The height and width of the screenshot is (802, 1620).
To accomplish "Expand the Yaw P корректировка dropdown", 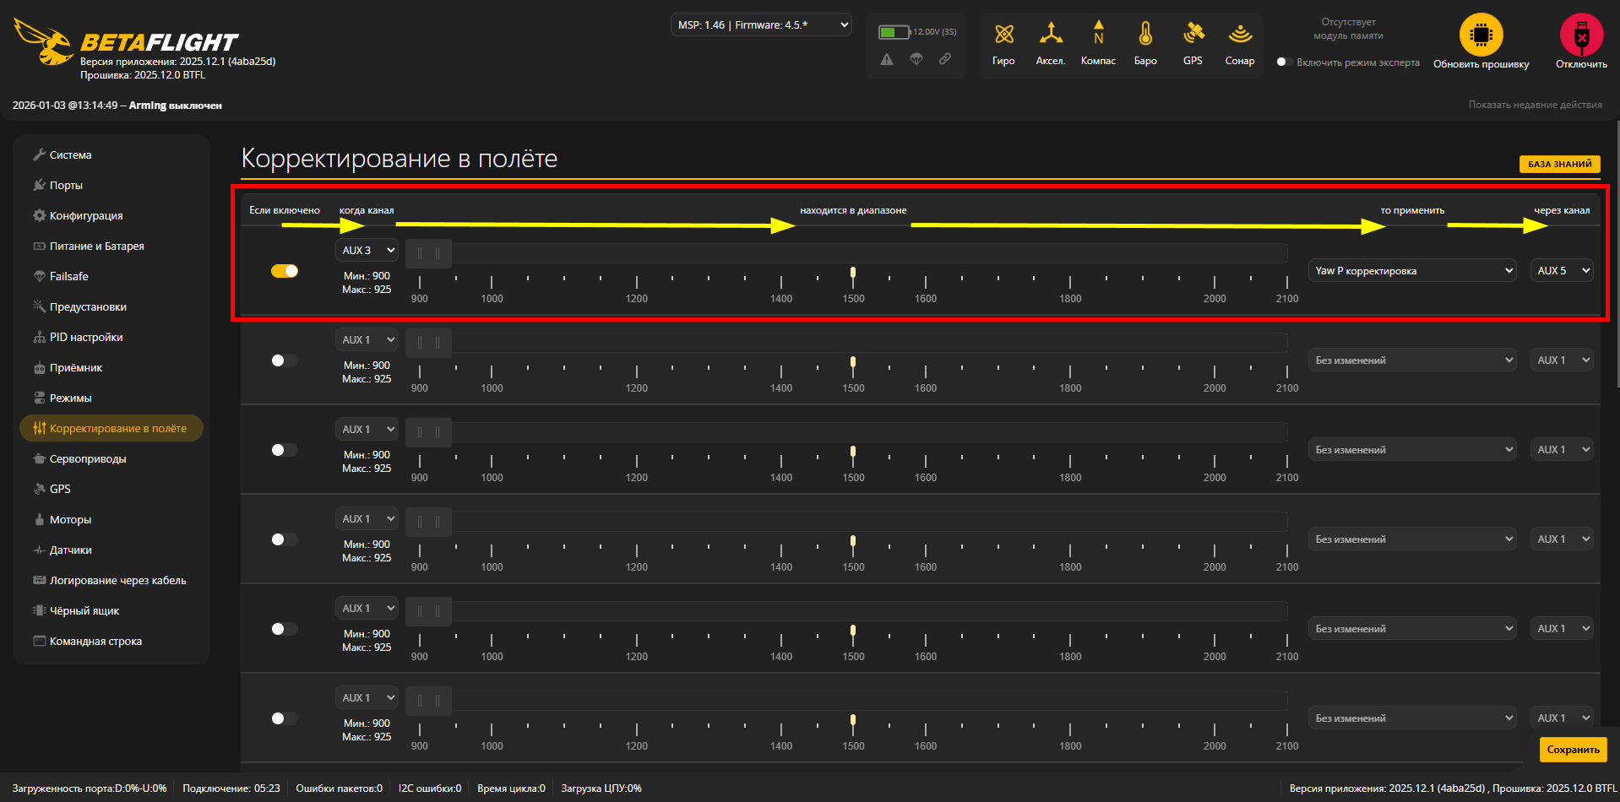I will click(1412, 271).
